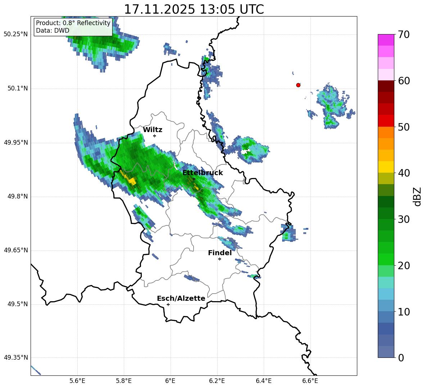Click the Ettelbruck station cross marker

(194, 179)
